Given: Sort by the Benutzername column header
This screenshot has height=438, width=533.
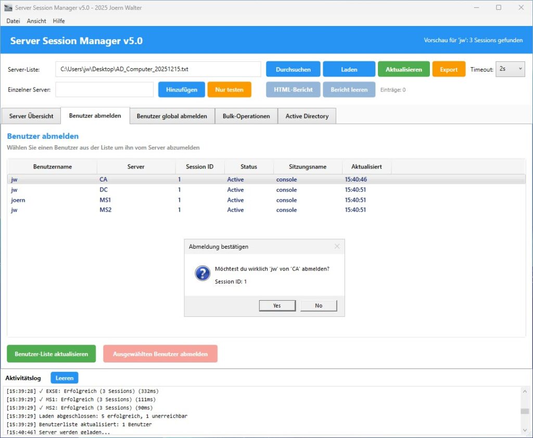Looking at the screenshot, I should (52, 166).
